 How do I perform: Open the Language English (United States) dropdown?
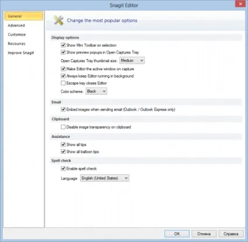click(105, 178)
